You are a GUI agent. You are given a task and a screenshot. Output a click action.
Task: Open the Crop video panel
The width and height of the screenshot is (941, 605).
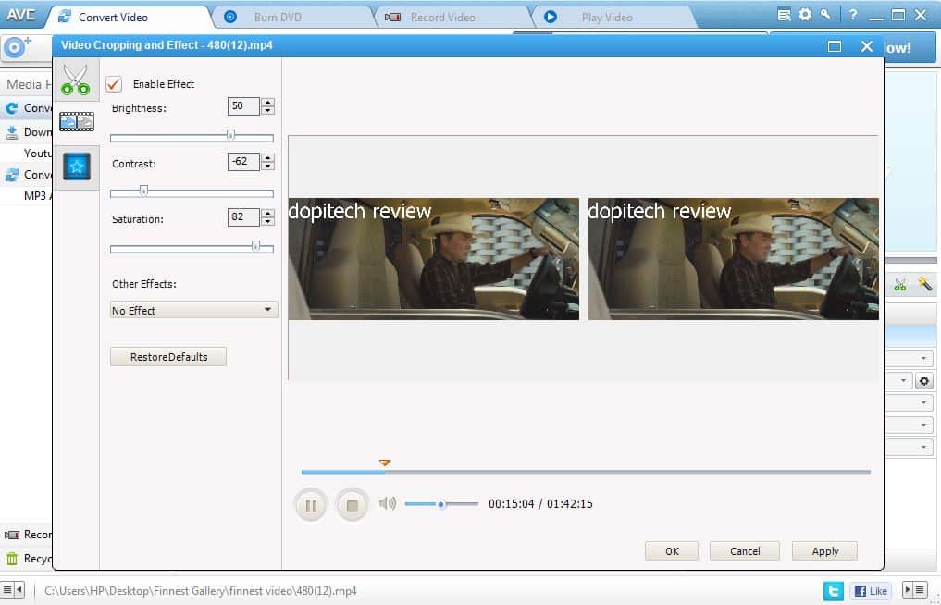point(77,121)
